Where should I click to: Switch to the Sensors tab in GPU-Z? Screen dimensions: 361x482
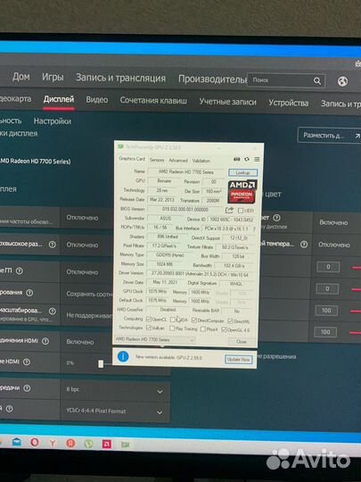click(157, 160)
